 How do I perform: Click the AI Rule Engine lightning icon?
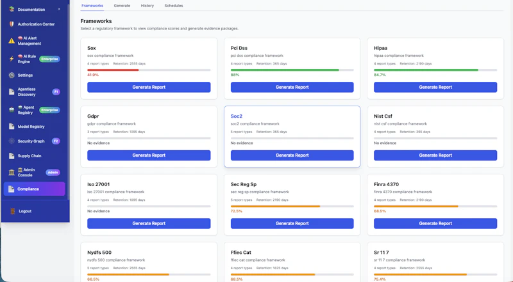tap(12, 59)
